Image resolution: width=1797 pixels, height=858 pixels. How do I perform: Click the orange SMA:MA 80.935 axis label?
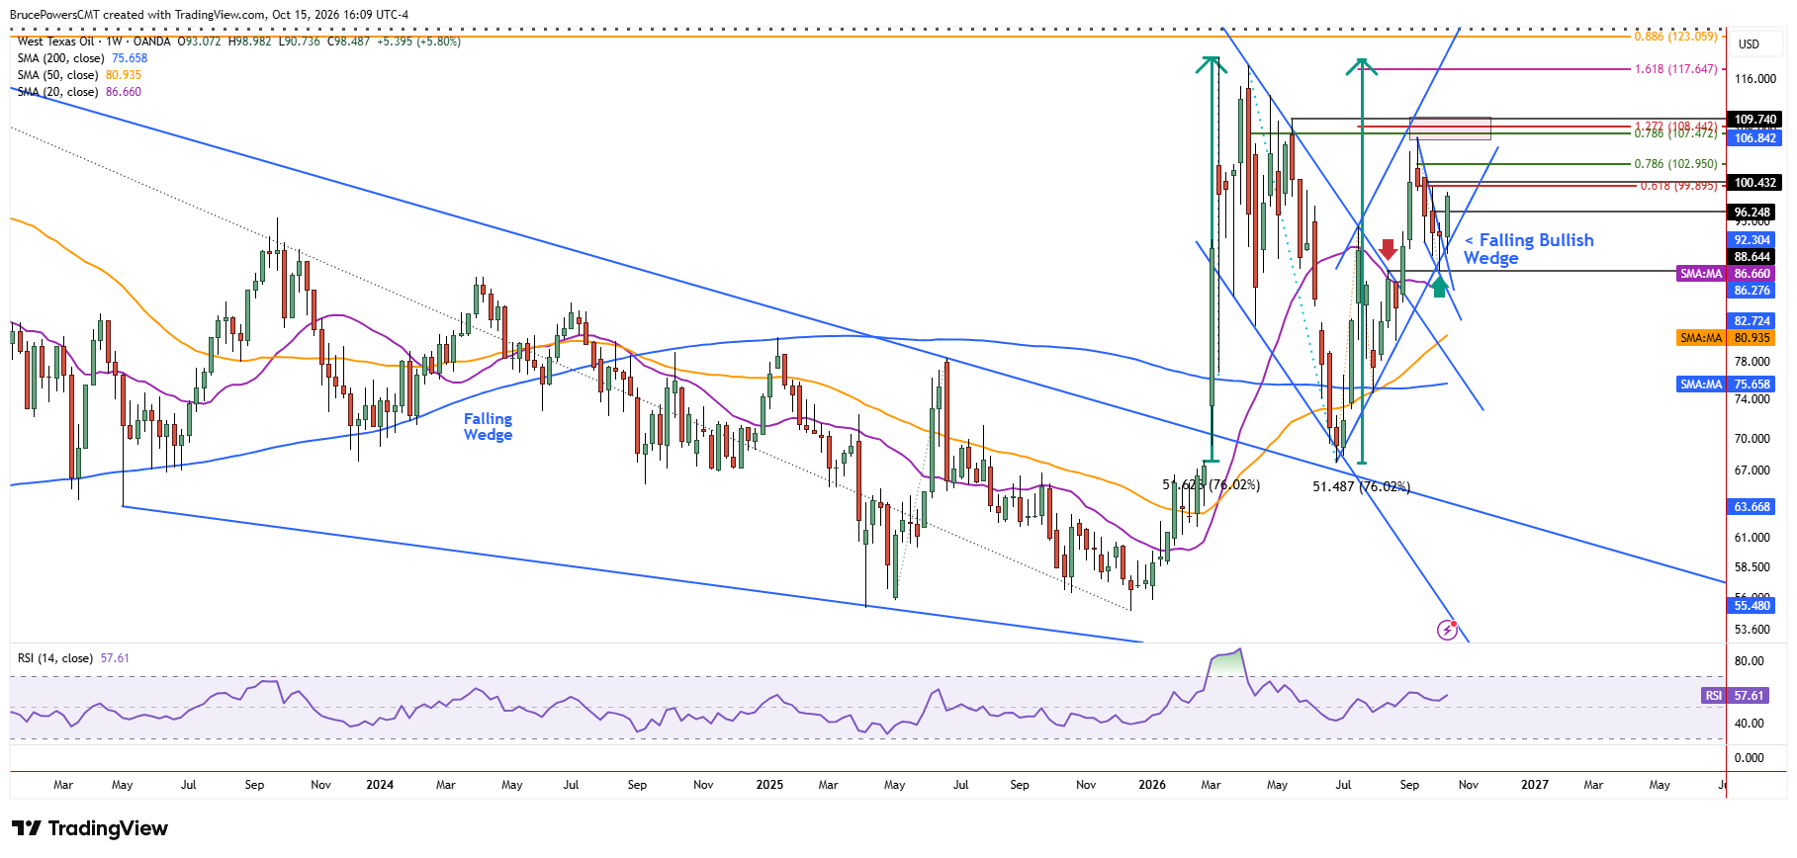[1727, 338]
